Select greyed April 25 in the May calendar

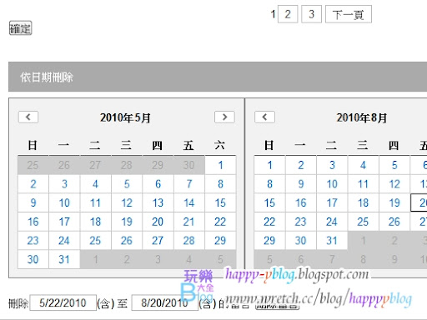pos(33,165)
